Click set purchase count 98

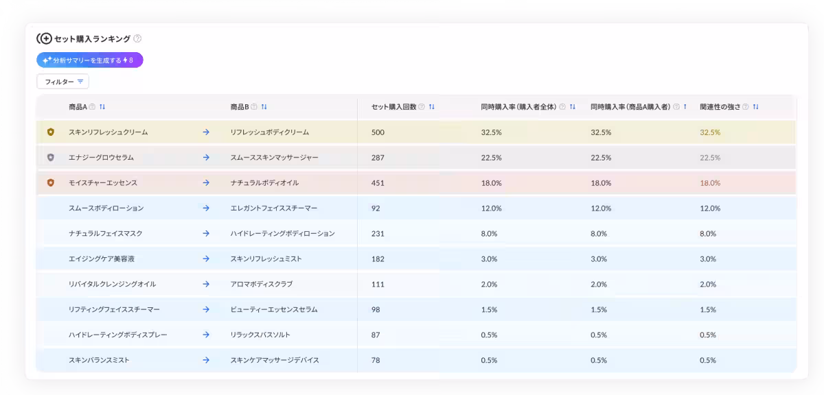pos(376,309)
